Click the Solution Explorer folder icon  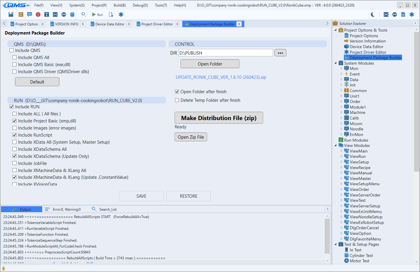[x=335, y=23]
